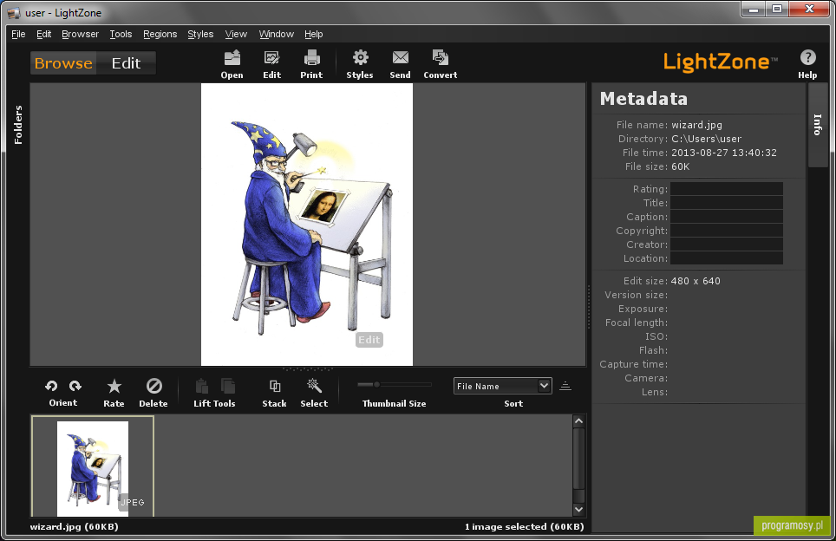Click the Title metadata field

click(x=727, y=203)
